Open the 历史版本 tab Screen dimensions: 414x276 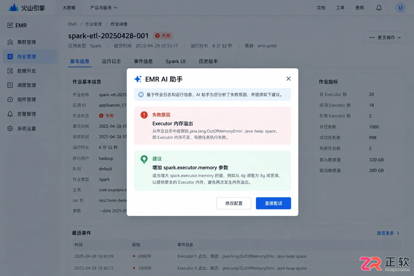(x=208, y=62)
